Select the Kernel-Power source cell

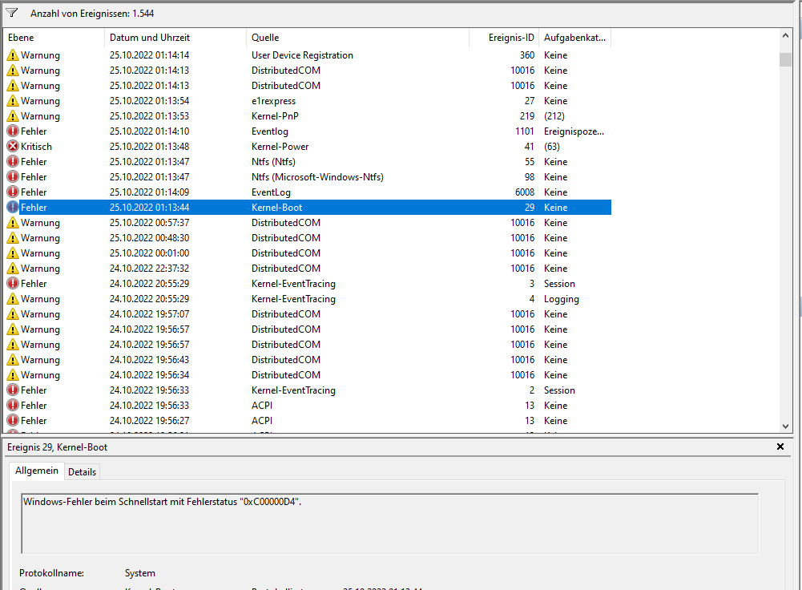coord(280,147)
